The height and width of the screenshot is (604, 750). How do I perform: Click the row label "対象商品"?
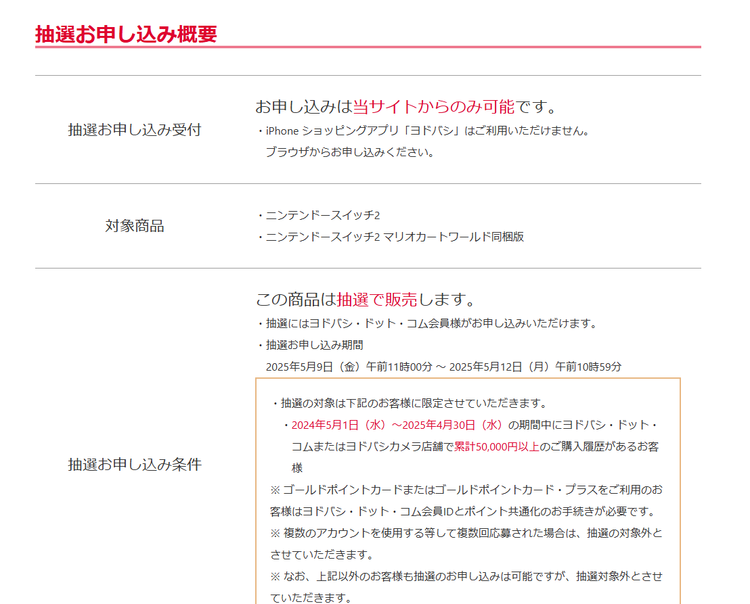click(135, 225)
